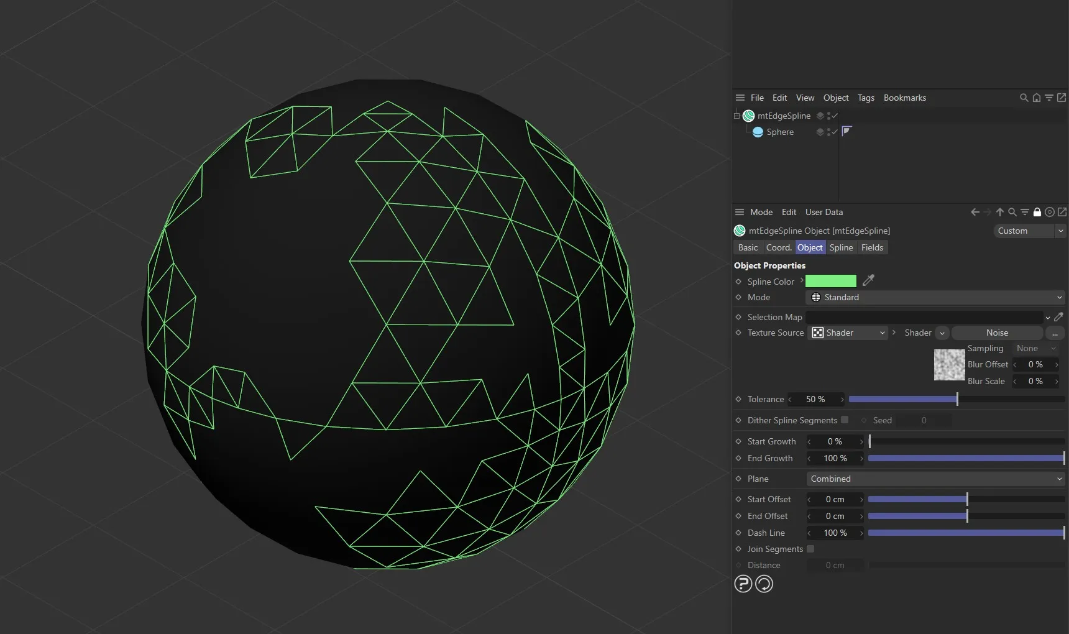
Task: Open the Object Manager search icon
Action: [x=1024, y=98]
